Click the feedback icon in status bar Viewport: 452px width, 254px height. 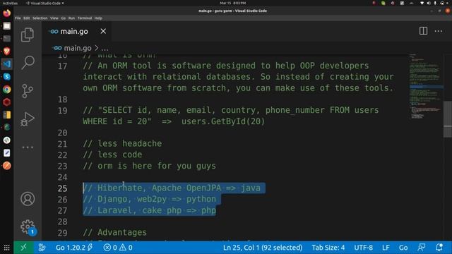(421, 248)
